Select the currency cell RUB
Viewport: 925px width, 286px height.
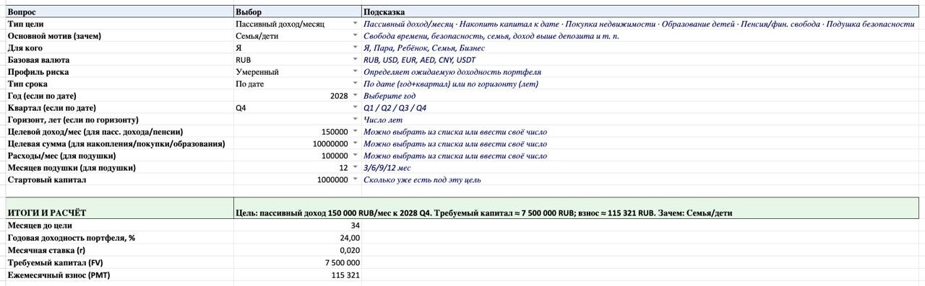pos(297,60)
